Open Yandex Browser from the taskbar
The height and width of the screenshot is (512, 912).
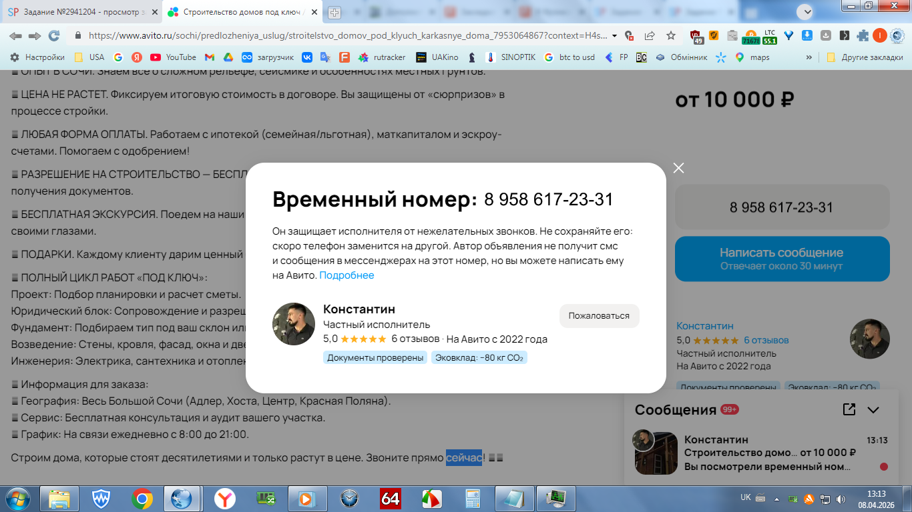click(x=224, y=498)
